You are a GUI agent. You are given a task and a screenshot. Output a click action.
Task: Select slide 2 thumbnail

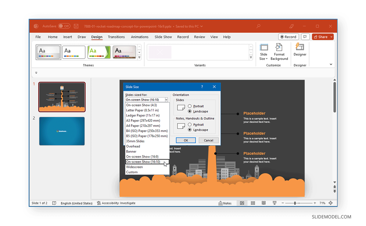click(x=62, y=131)
